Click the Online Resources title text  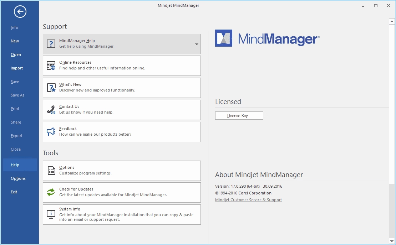(75, 63)
